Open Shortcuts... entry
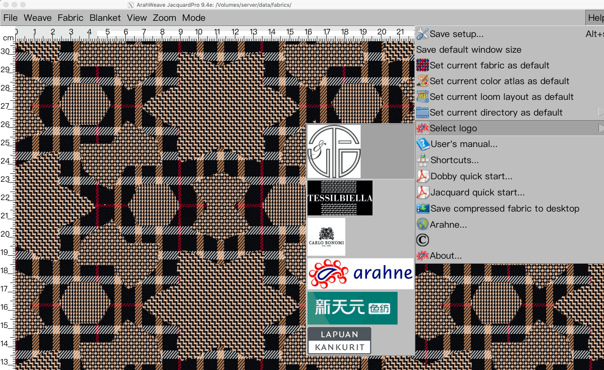The width and height of the screenshot is (604, 370). pyautogui.click(x=509, y=160)
